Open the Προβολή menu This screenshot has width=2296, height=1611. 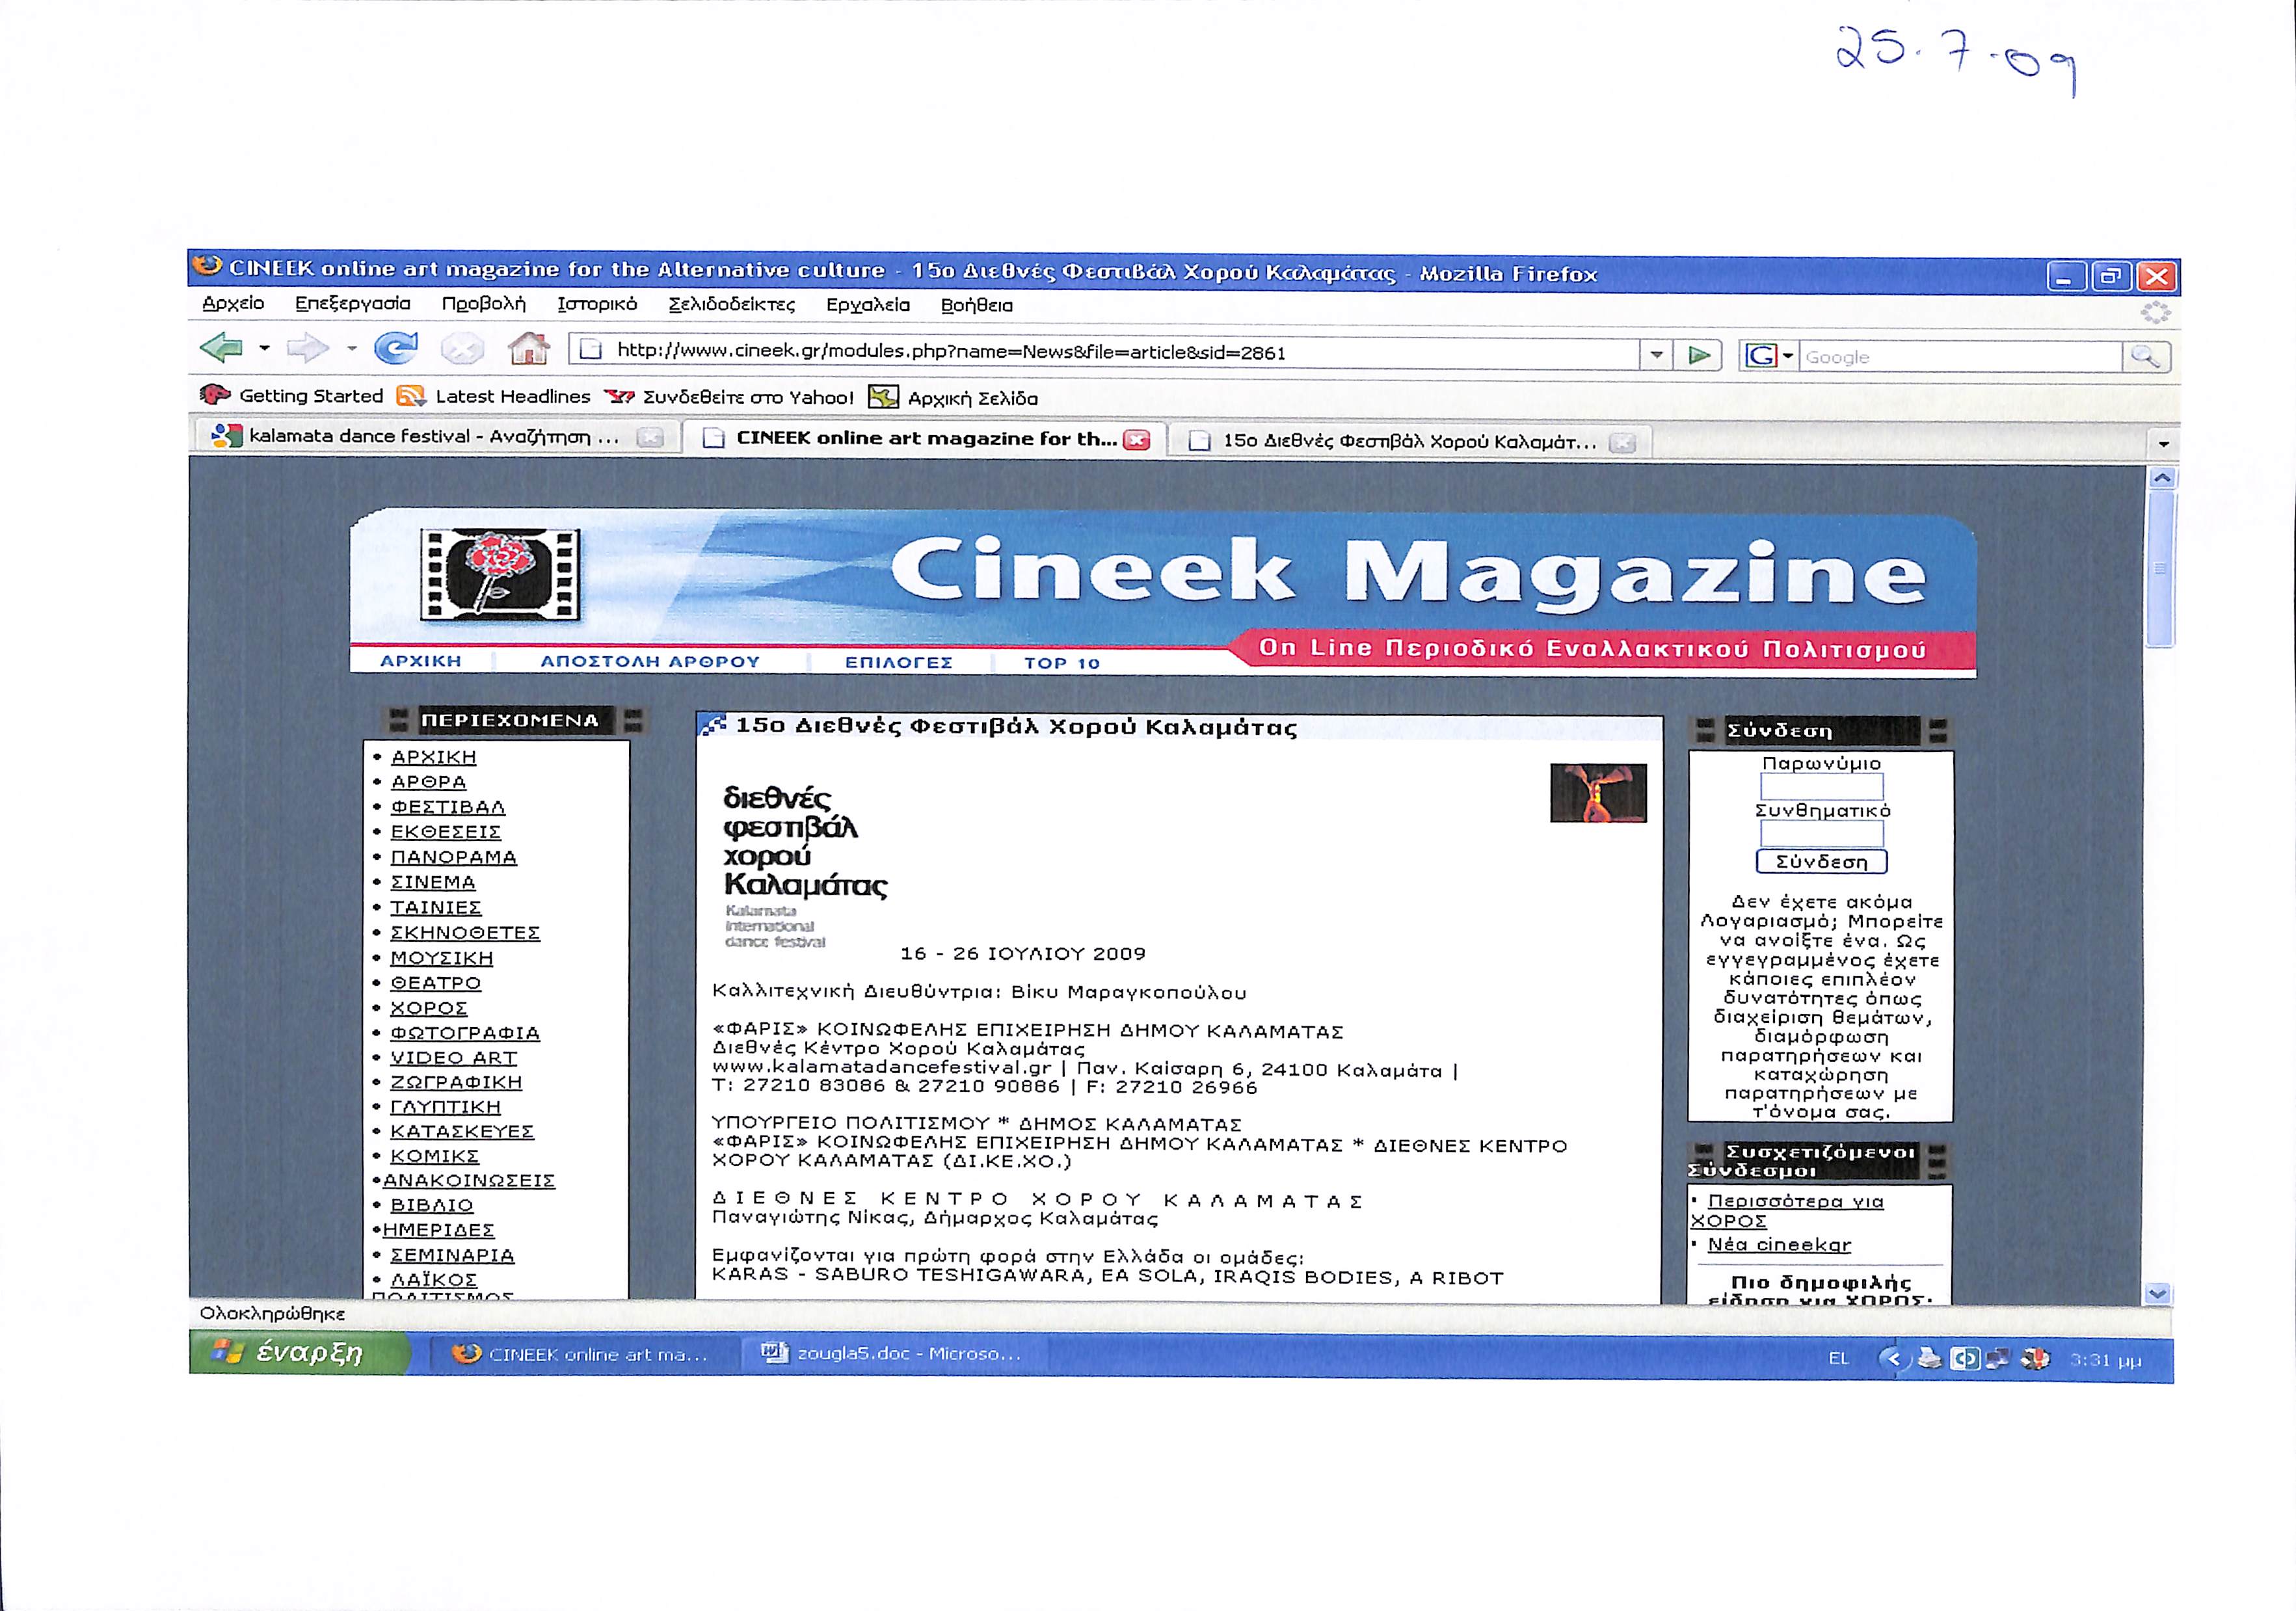[484, 304]
